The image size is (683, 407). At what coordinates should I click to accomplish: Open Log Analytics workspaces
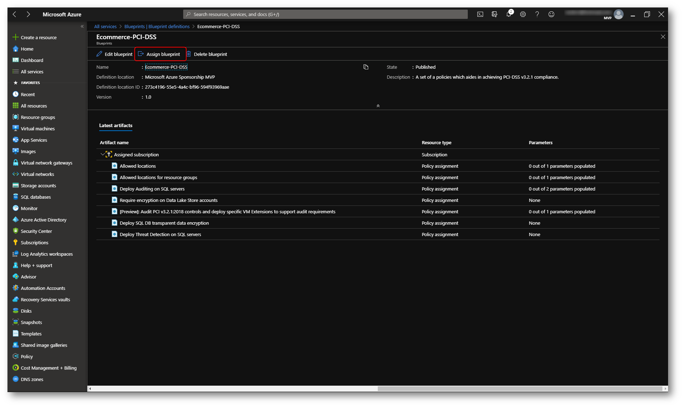tap(47, 254)
